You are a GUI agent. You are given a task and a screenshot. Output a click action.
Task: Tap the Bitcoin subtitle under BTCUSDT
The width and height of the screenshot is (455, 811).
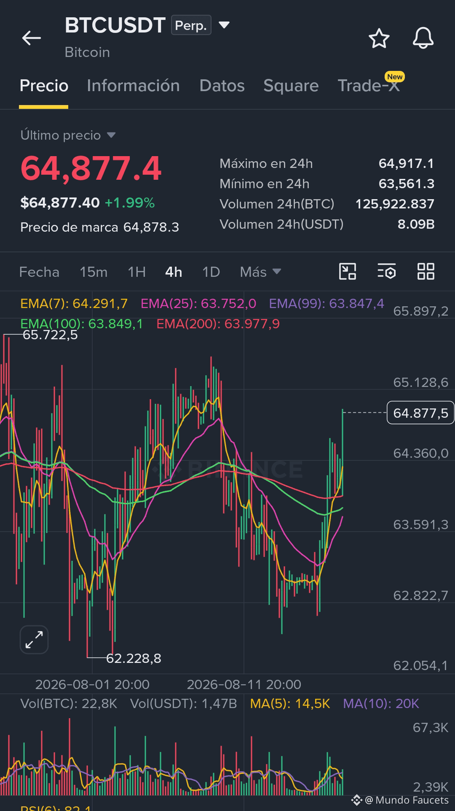(x=87, y=52)
